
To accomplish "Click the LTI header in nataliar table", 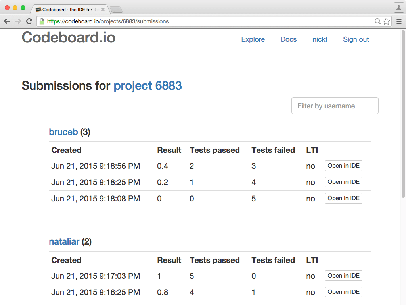I will pos(312,260).
